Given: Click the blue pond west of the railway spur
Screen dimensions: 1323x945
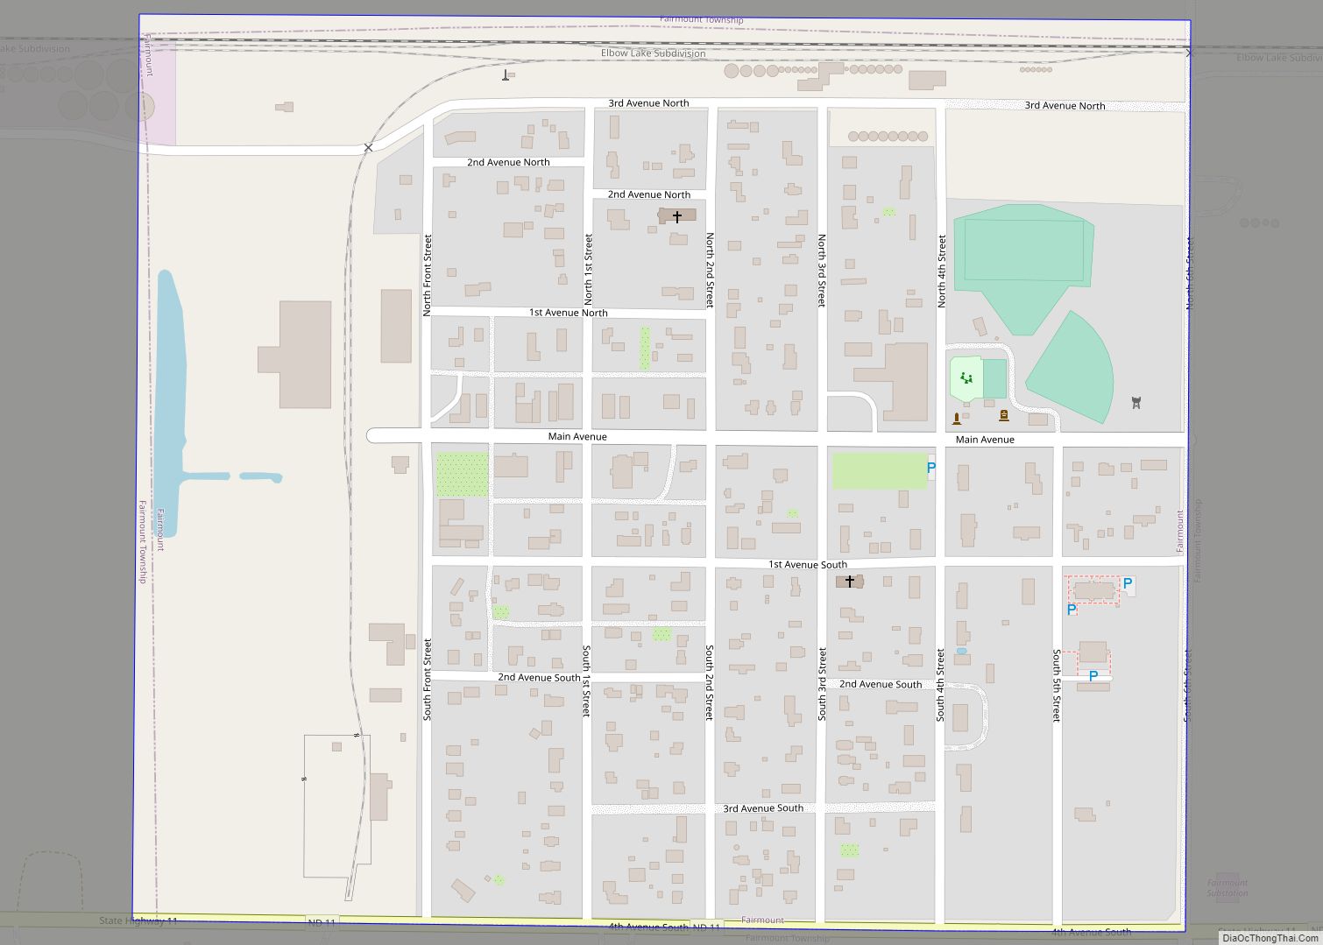Looking at the screenshot, I should click(172, 403).
